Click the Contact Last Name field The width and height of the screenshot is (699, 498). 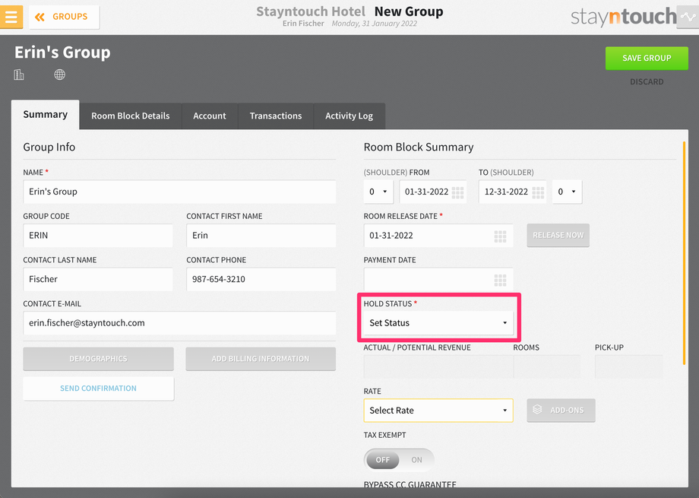[x=97, y=279]
